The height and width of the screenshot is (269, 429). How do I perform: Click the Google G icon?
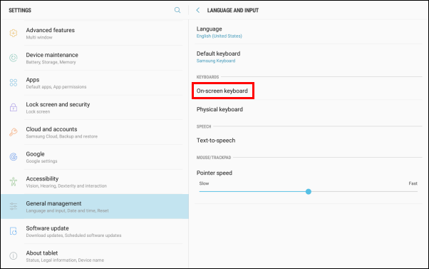(x=13, y=157)
